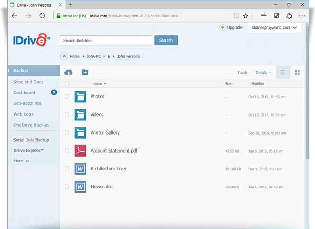The width and height of the screenshot is (315, 229).
Task: Switch to list view layout
Action: [x=283, y=72]
